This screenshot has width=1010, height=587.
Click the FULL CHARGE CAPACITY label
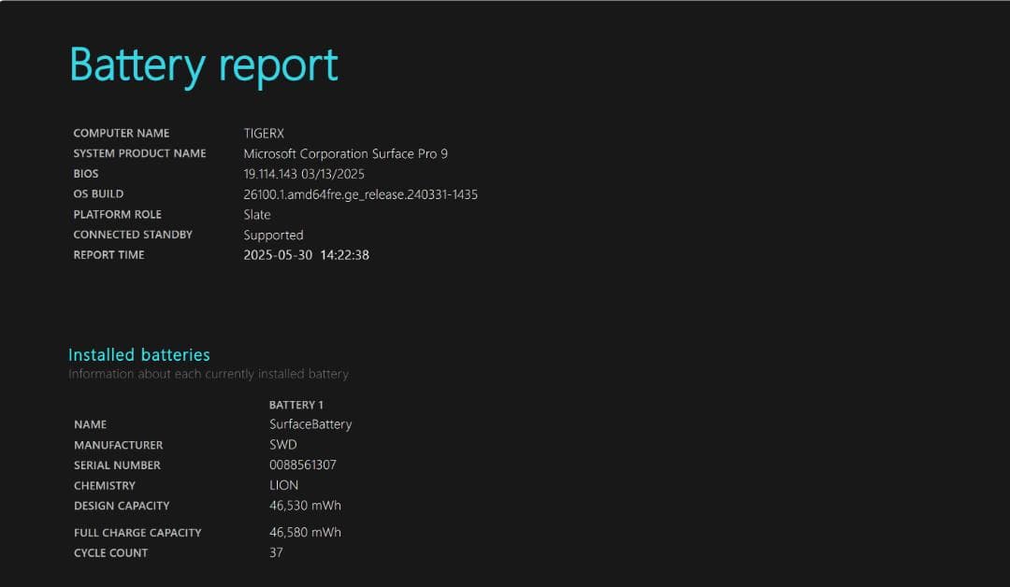(x=137, y=532)
